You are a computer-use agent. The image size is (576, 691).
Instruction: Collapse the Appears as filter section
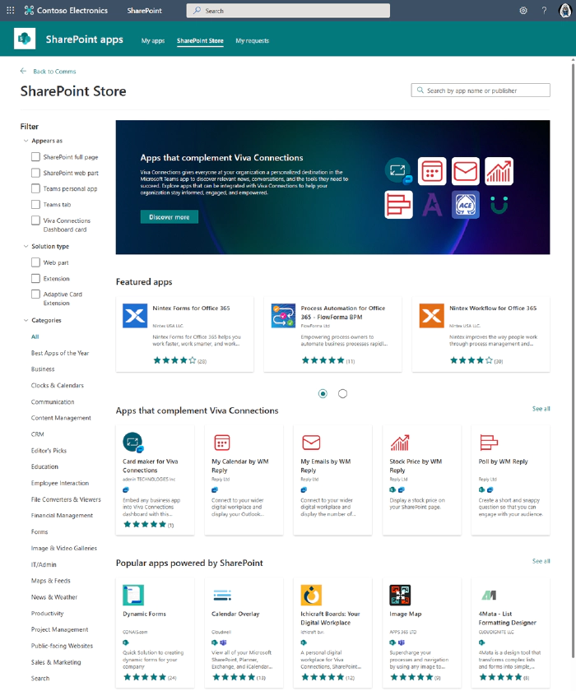point(26,141)
